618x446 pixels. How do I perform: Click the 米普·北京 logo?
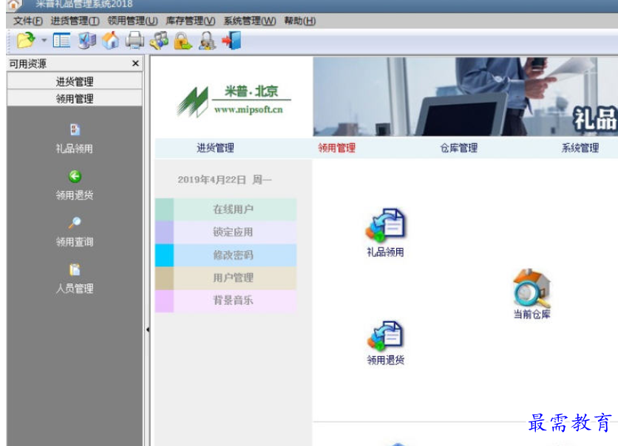233,100
